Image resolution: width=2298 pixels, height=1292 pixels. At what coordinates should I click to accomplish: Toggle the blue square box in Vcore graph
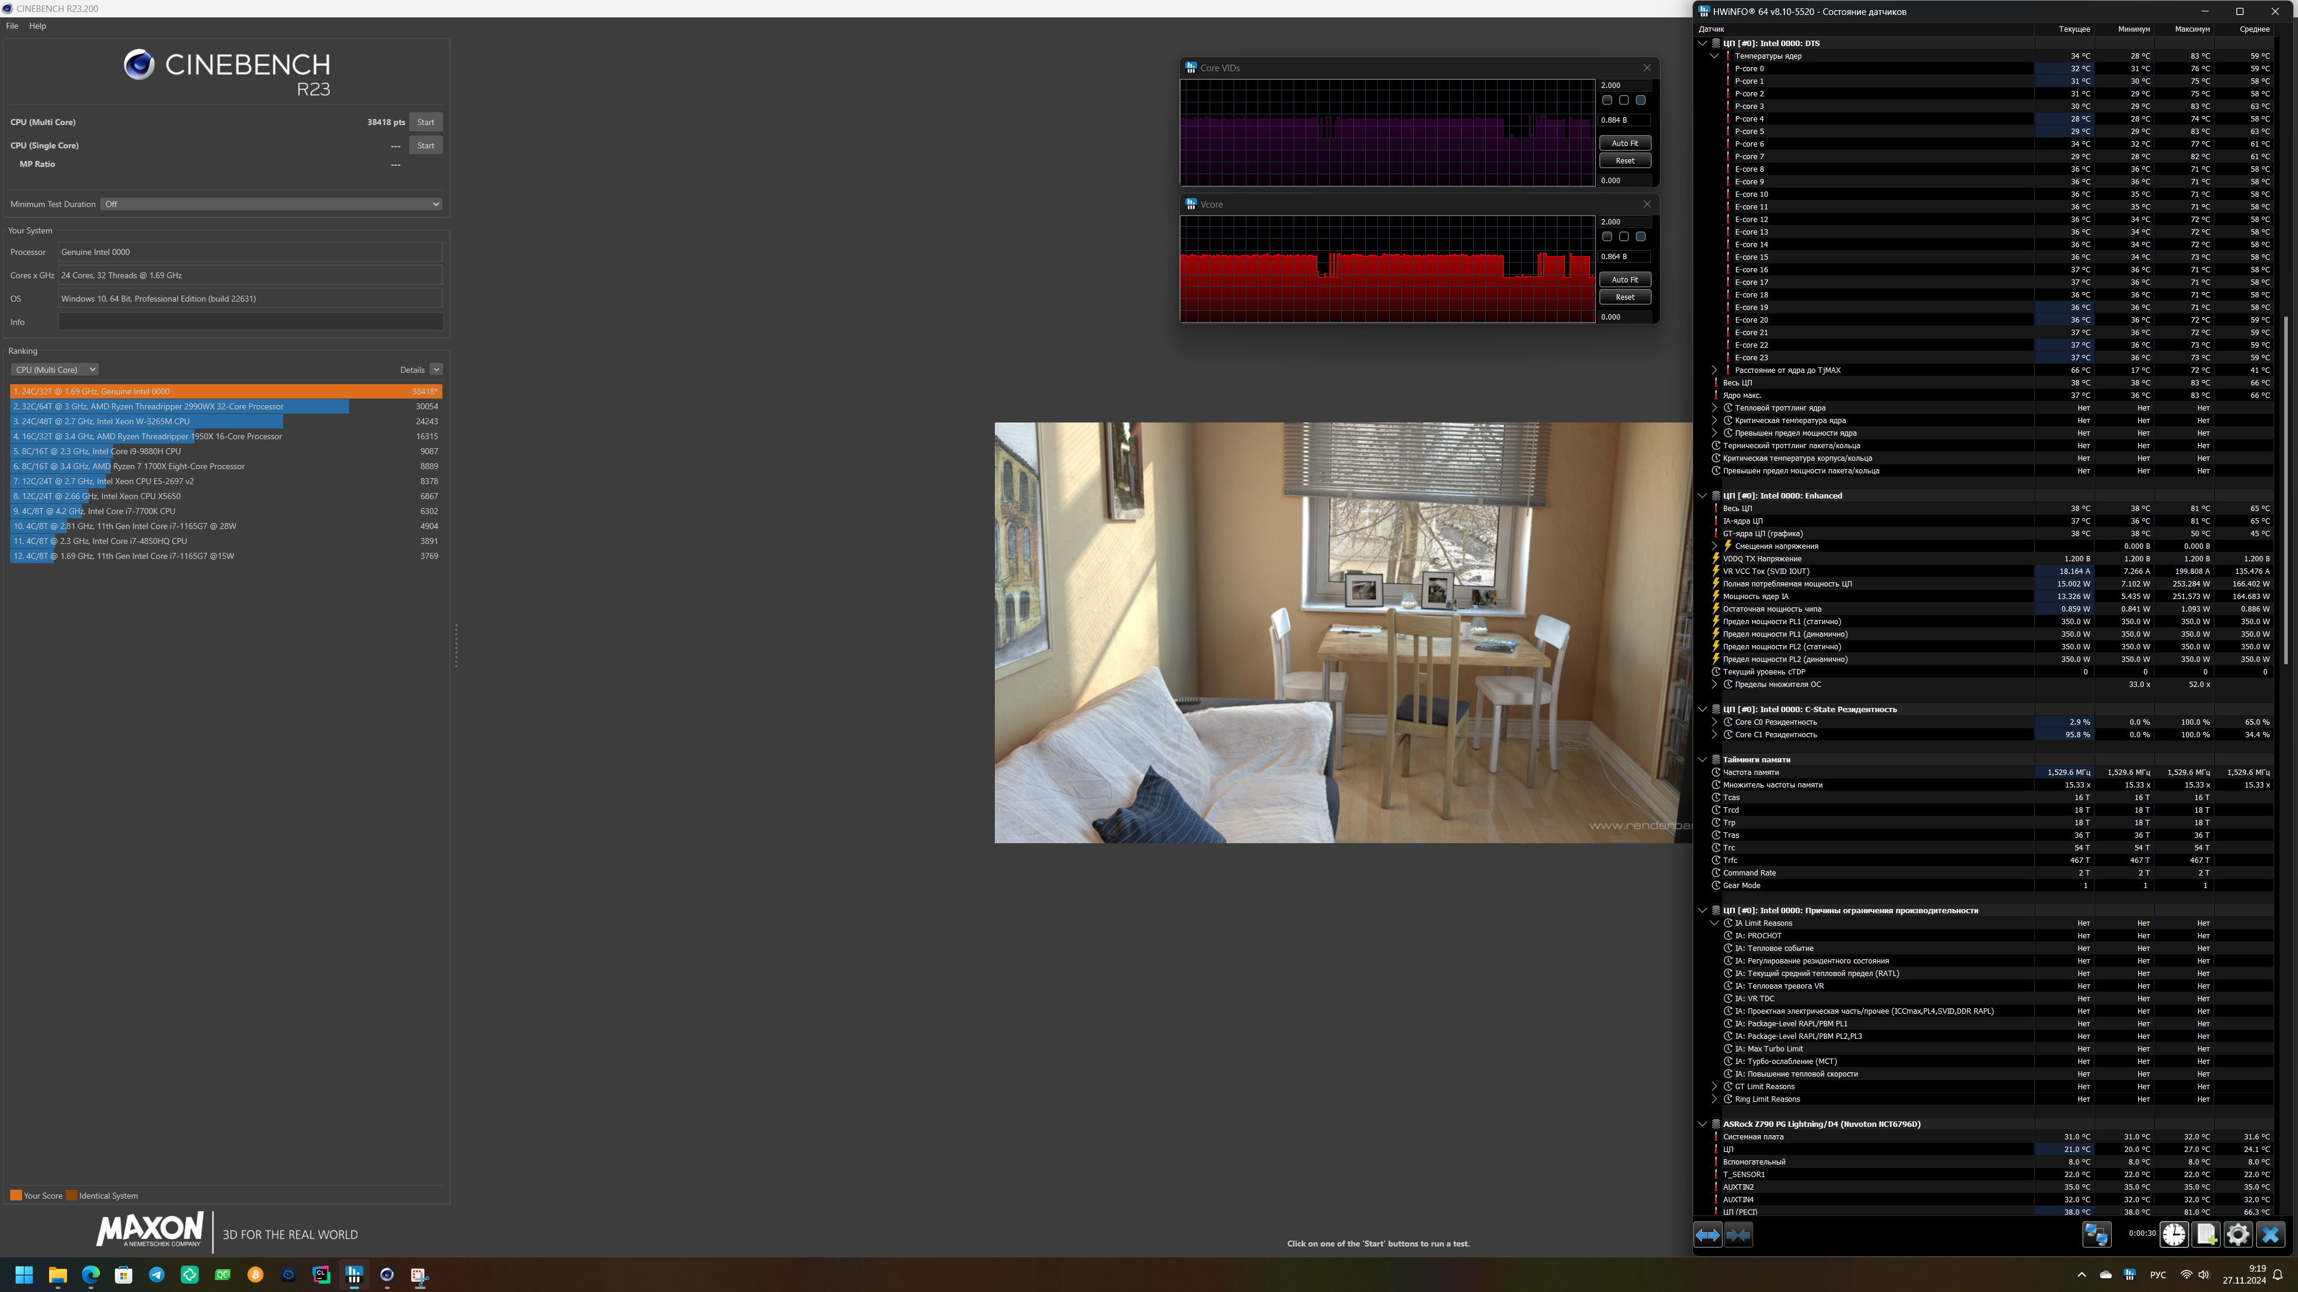click(1641, 237)
